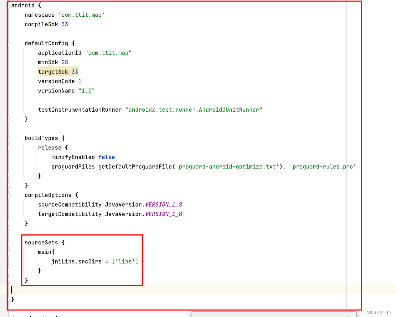Click the 'libs' string value

[125, 262]
